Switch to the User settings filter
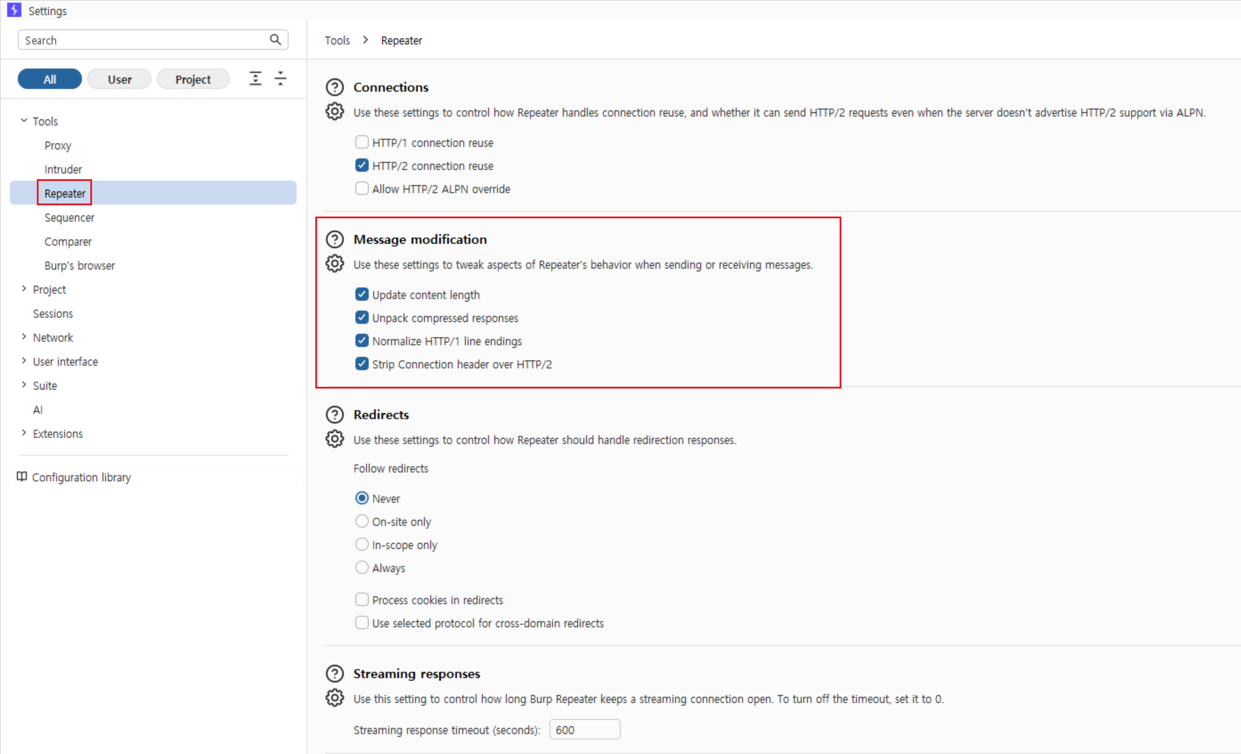Viewport: 1241px width, 754px height. coord(119,79)
